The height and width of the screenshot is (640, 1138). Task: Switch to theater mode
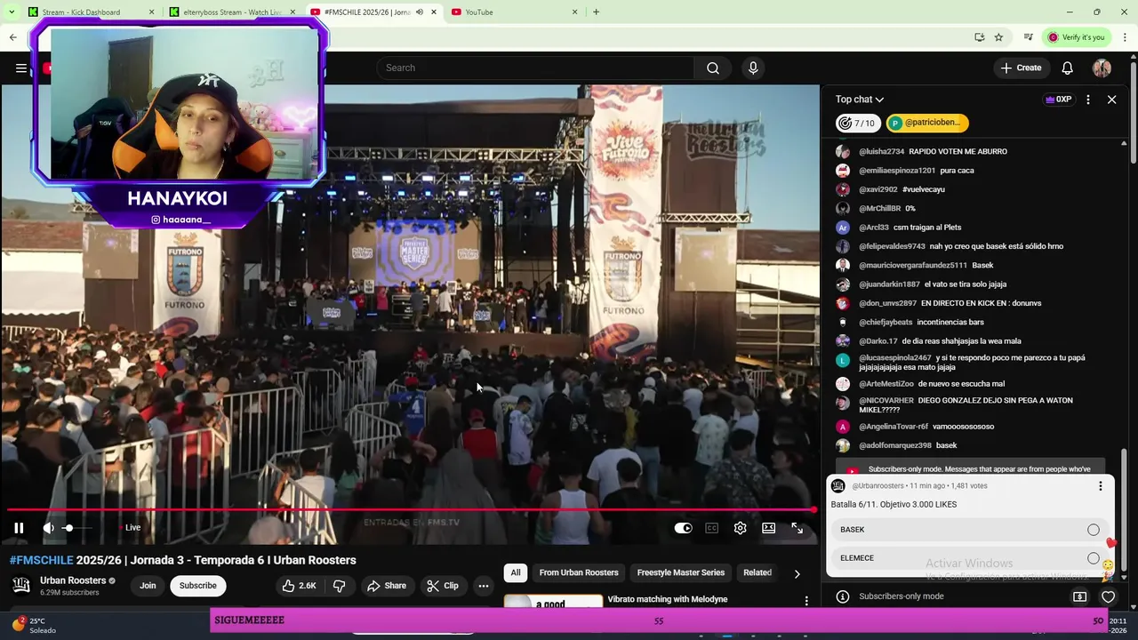[x=769, y=528]
